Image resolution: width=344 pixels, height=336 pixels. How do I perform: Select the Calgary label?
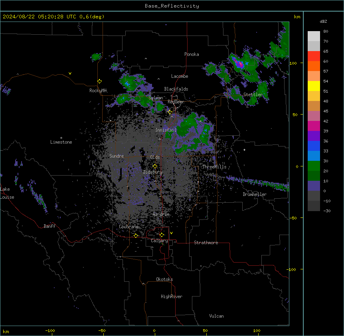159,241
